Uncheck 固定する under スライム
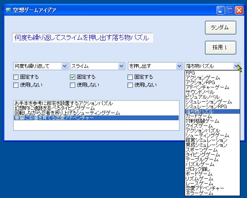The height and width of the screenshot is (198, 247). point(72,77)
